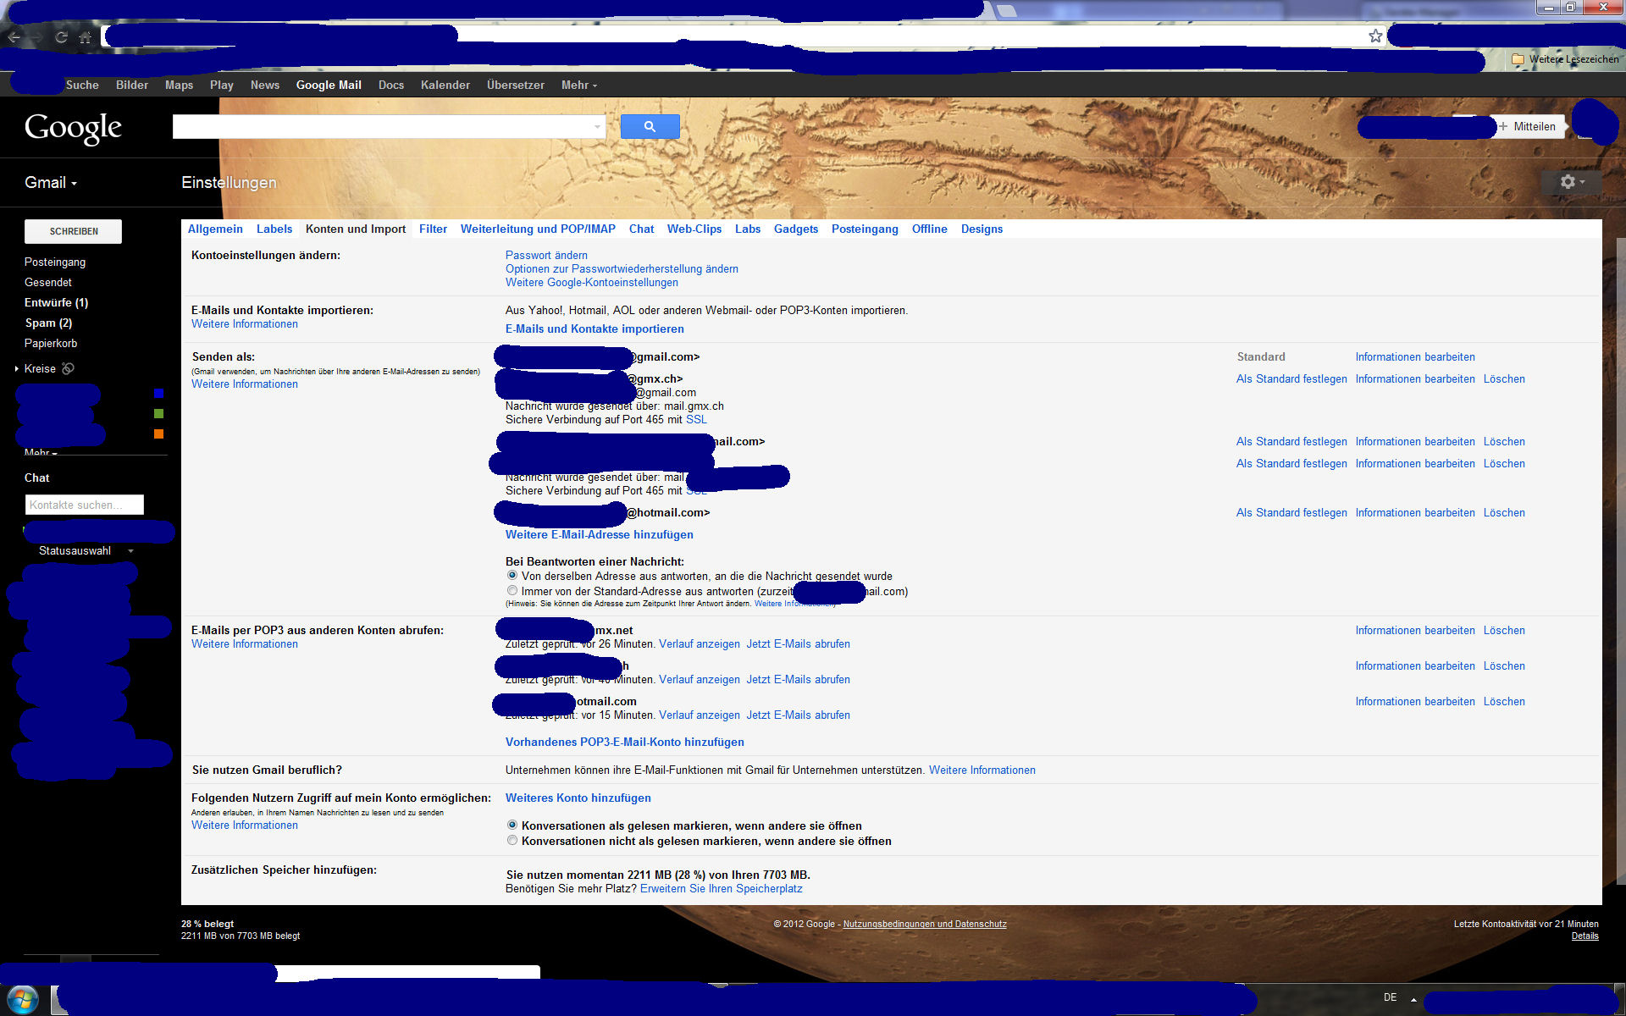Open the Gmail dropdown menu
Screen dimensions: 1626x1016
[51, 183]
